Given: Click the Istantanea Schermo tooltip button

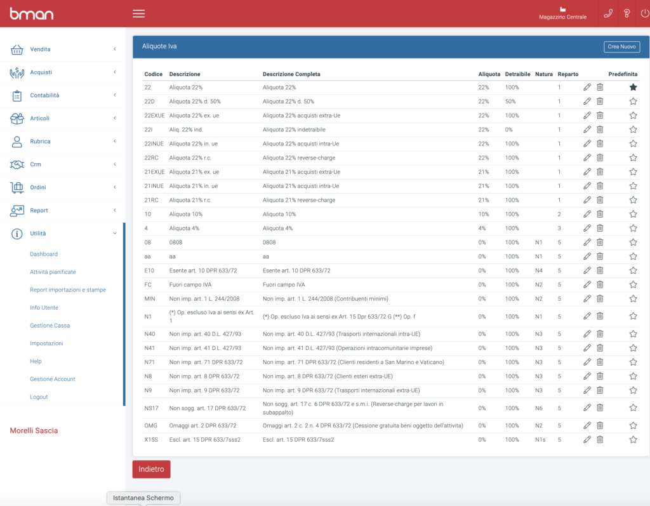Looking at the screenshot, I should pos(143,498).
